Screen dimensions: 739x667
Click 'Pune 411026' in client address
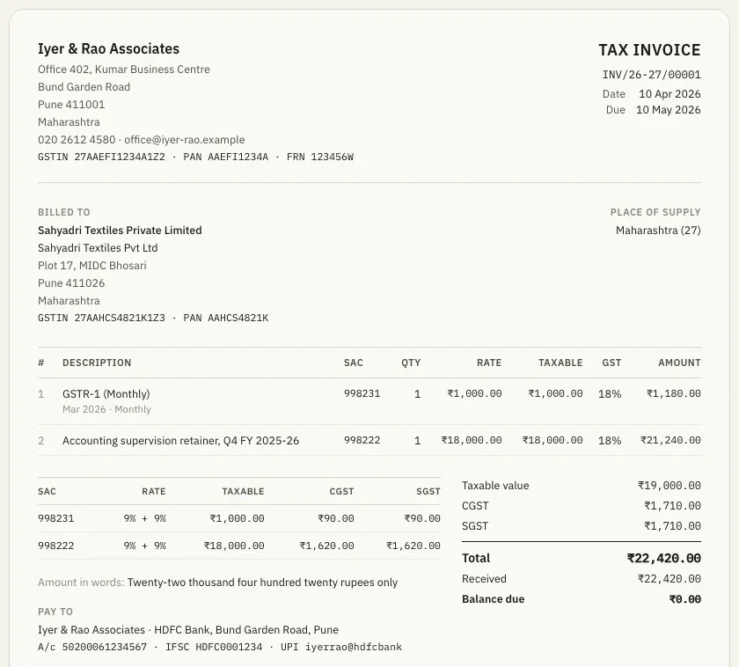(71, 282)
